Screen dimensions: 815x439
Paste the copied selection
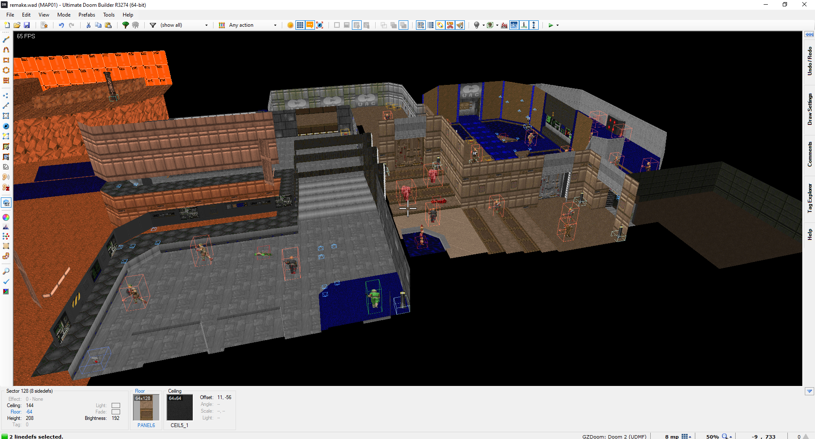108,25
